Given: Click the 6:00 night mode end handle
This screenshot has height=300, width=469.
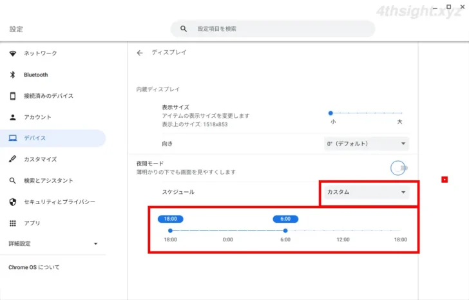Looking at the screenshot, I should click(x=285, y=230).
